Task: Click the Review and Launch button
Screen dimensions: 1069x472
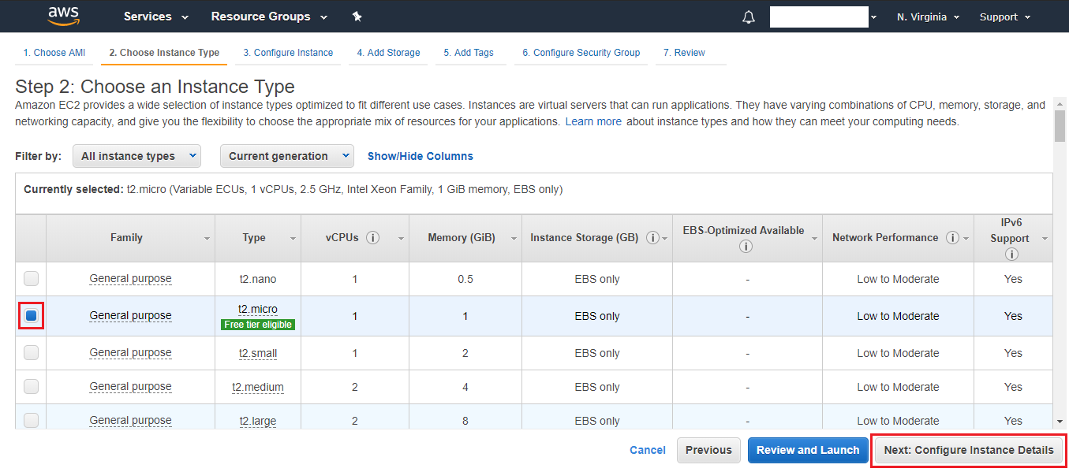Action: coord(807,450)
